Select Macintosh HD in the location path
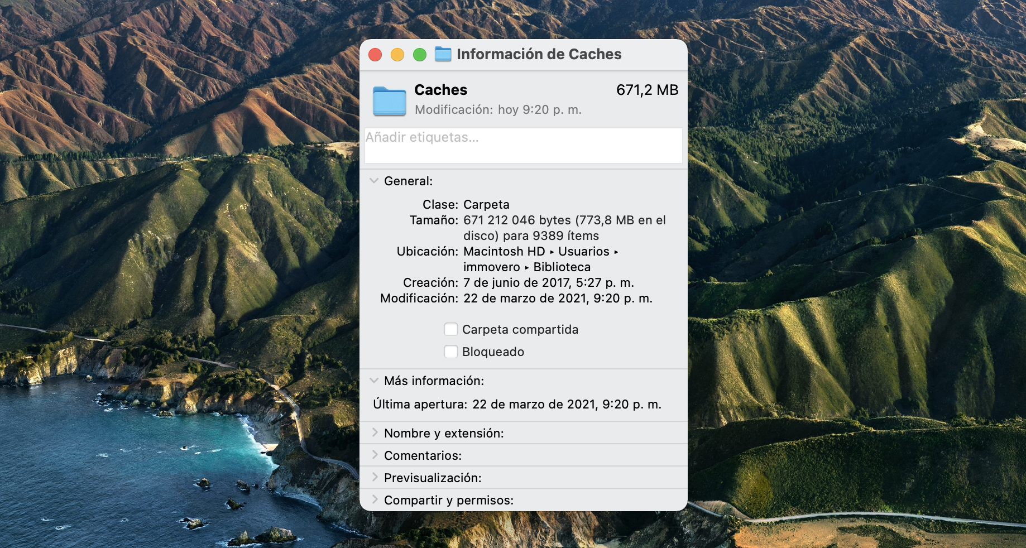Viewport: 1026px width, 548px height. (x=503, y=251)
